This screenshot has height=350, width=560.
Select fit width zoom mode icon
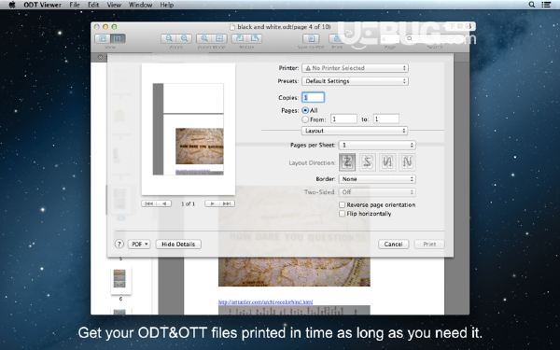pyautogui.click(x=219, y=38)
